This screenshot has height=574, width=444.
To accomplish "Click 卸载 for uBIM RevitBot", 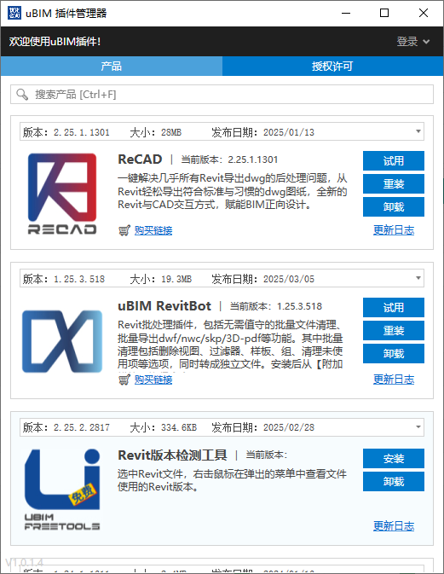I will (x=394, y=354).
